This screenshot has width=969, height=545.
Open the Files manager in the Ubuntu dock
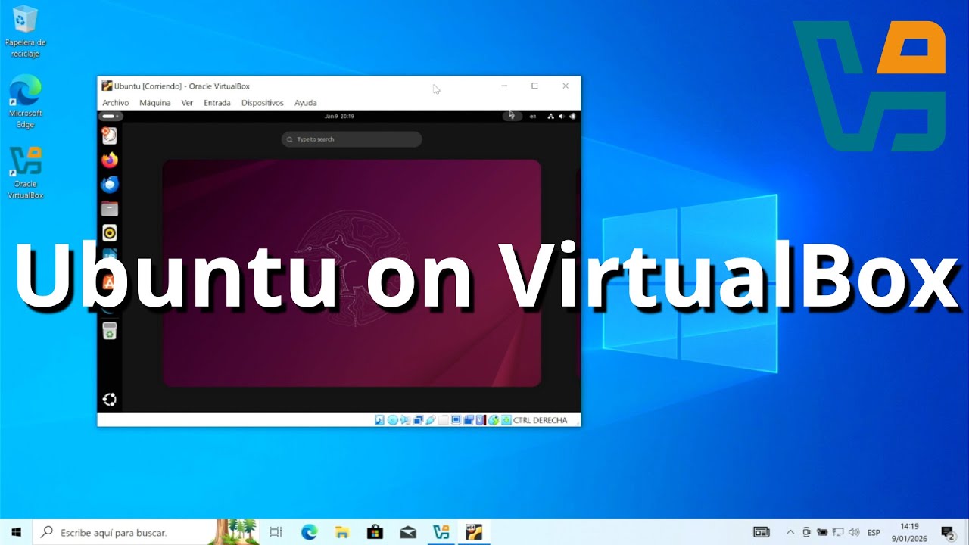tap(110, 209)
